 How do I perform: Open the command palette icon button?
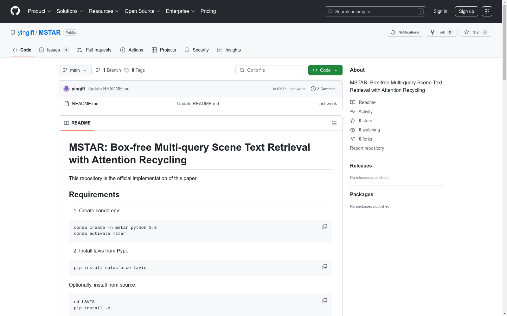tap(487, 11)
